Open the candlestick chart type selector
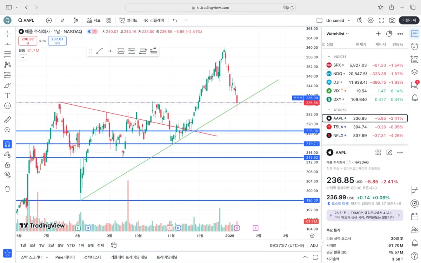Viewport: 421px width, 263px height. [x=75, y=20]
